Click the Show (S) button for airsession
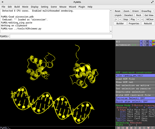Viewport: 155px width, 129px height. point(144,45)
